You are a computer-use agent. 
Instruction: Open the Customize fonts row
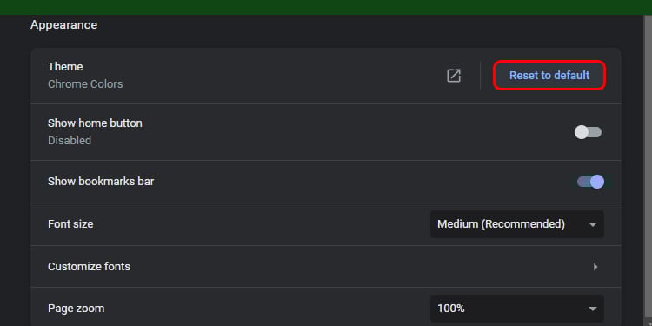coord(326,267)
